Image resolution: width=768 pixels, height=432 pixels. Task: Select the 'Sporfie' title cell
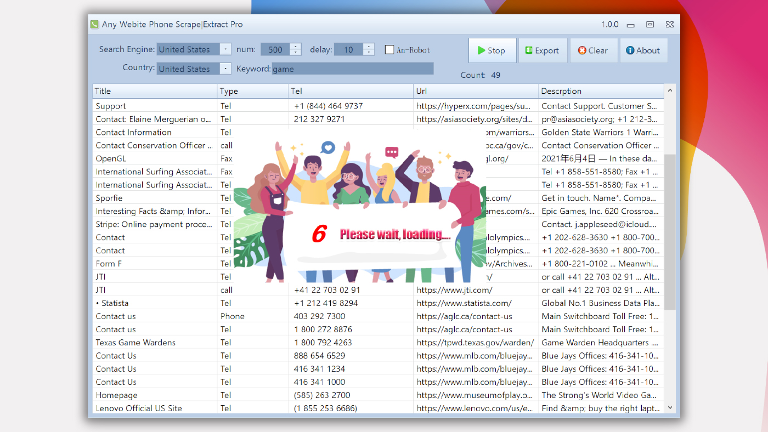(x=155, y=198)
